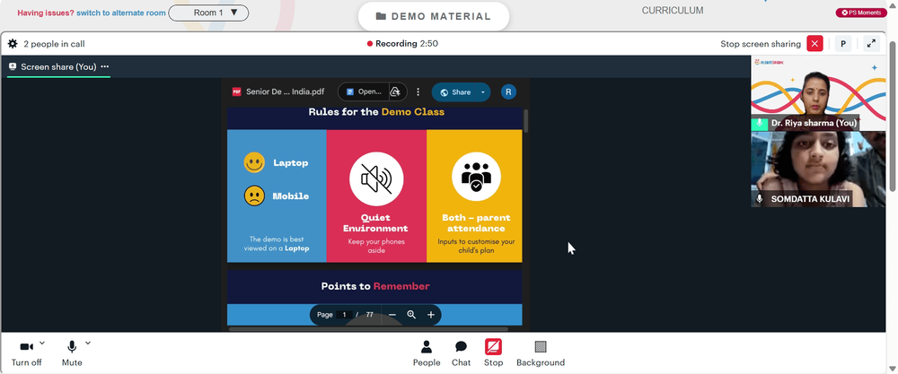Click the P button in call header

click(843, 43)
